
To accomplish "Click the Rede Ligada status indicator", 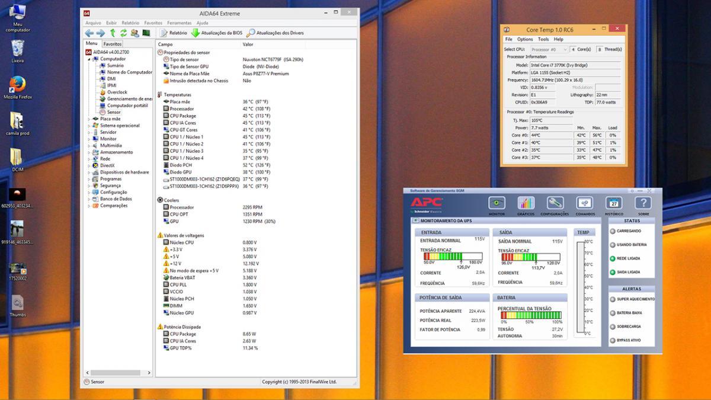I will click(613, 258).
